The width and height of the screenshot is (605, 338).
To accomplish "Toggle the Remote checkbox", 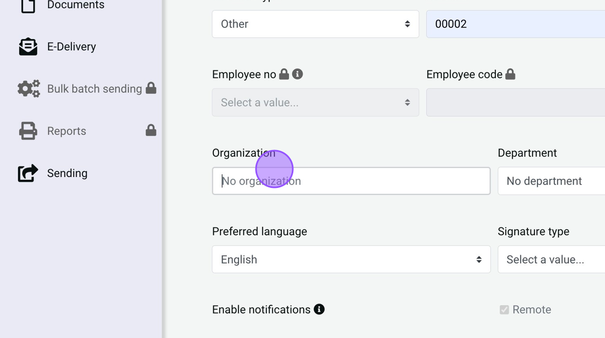I will [x=505, y=310].
